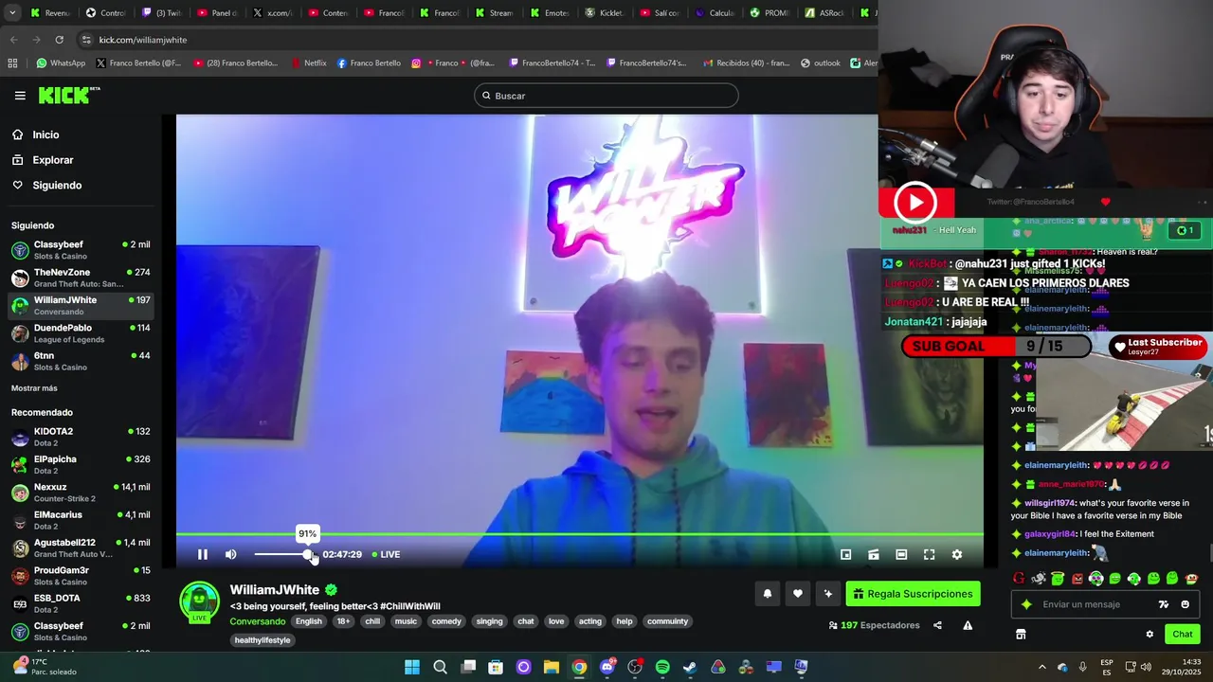
Task: Click the English tag
Action: [309, 621]
